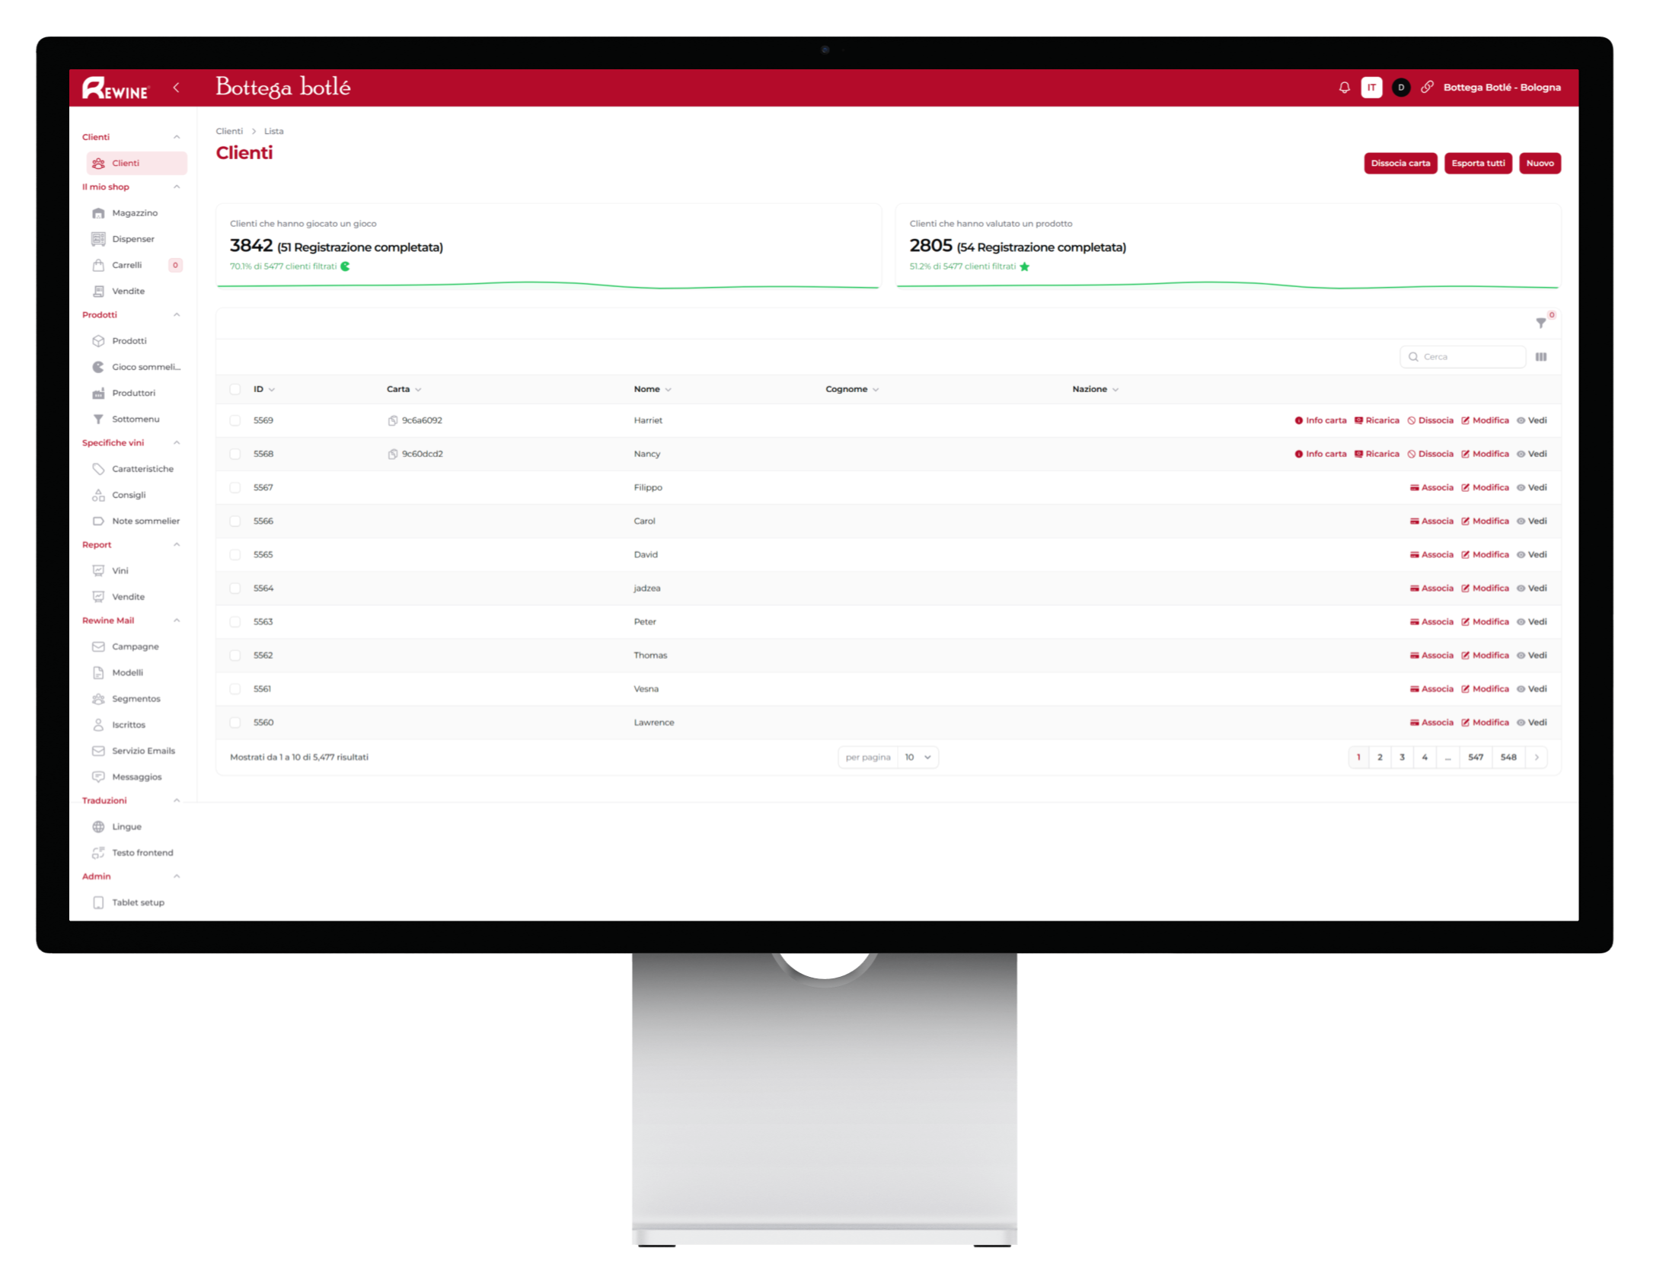The image size is (1666, 1283).
Task: Switch language using the IT badge
Action: (1371, 88)
